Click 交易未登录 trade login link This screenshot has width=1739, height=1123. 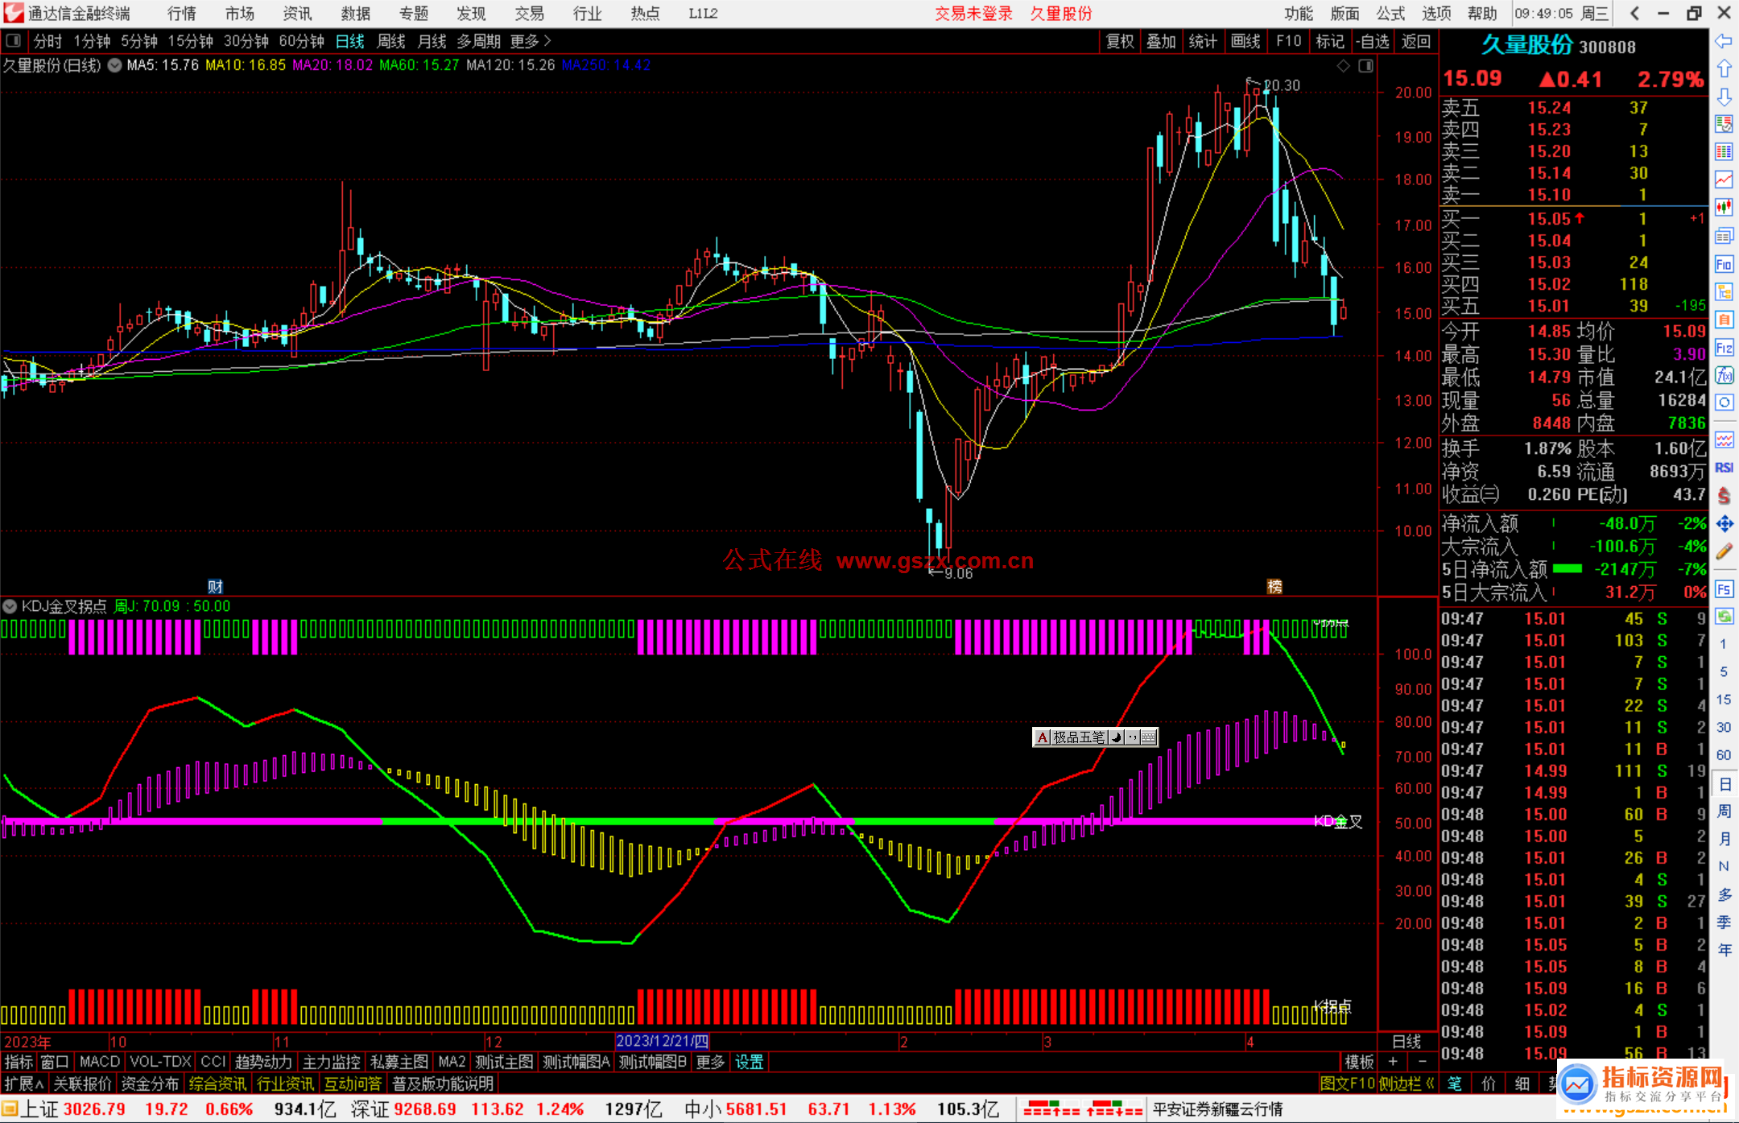click(973, 14)
